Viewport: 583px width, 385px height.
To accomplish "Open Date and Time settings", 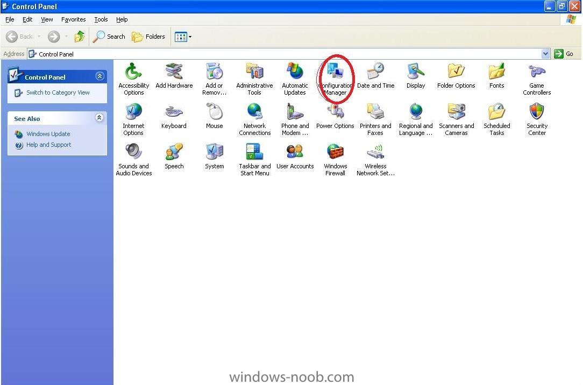I will 375,76.
